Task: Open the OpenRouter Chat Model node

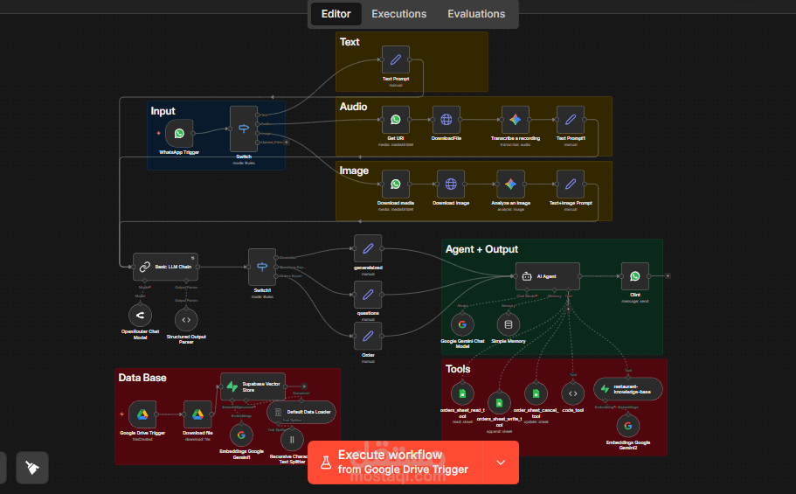Action: 140,316
